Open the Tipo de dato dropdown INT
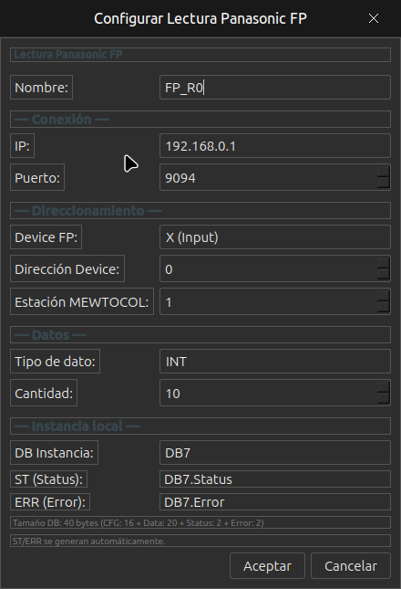Screen dimensions: 401x589 coord(275,362)
